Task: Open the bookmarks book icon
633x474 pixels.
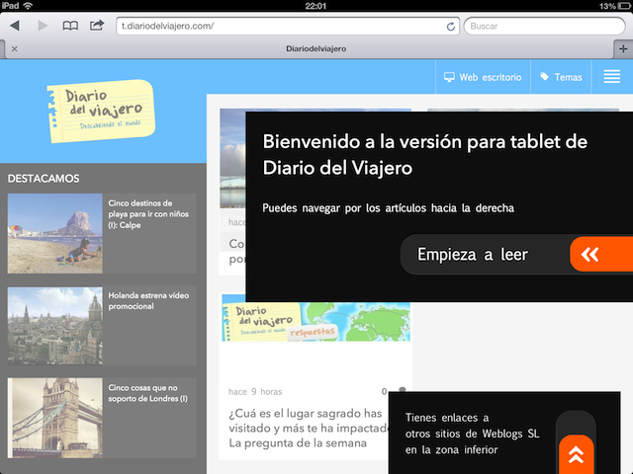Action: (x=70, y=26)
